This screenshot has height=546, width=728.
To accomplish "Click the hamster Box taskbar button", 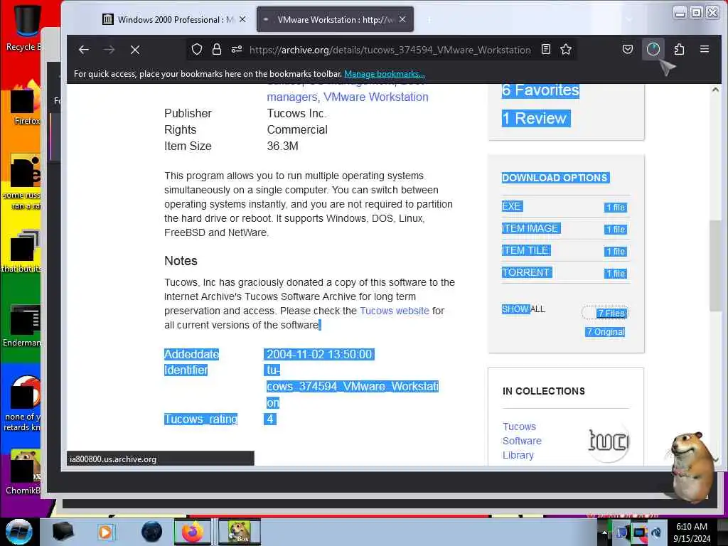I will click(x=239, y=532).
